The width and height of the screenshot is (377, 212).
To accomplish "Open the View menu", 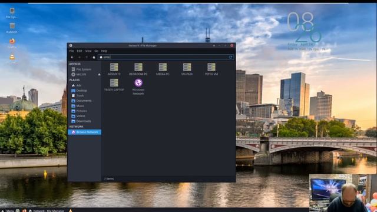I will [x=88, y=51].
